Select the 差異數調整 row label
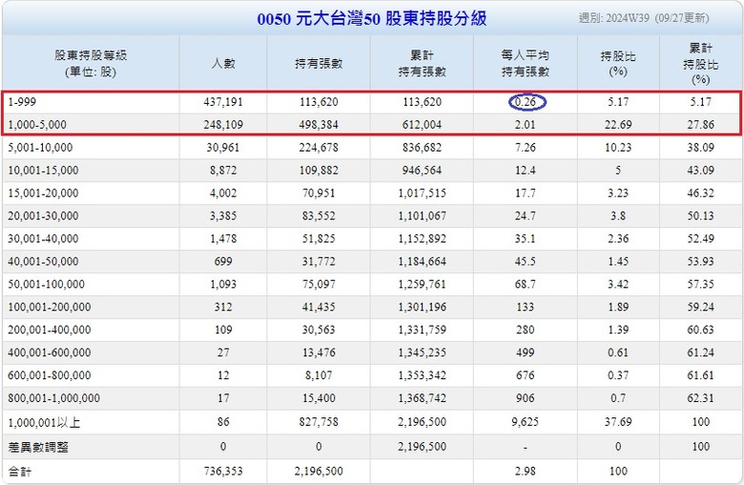 [x=38, y=447]
